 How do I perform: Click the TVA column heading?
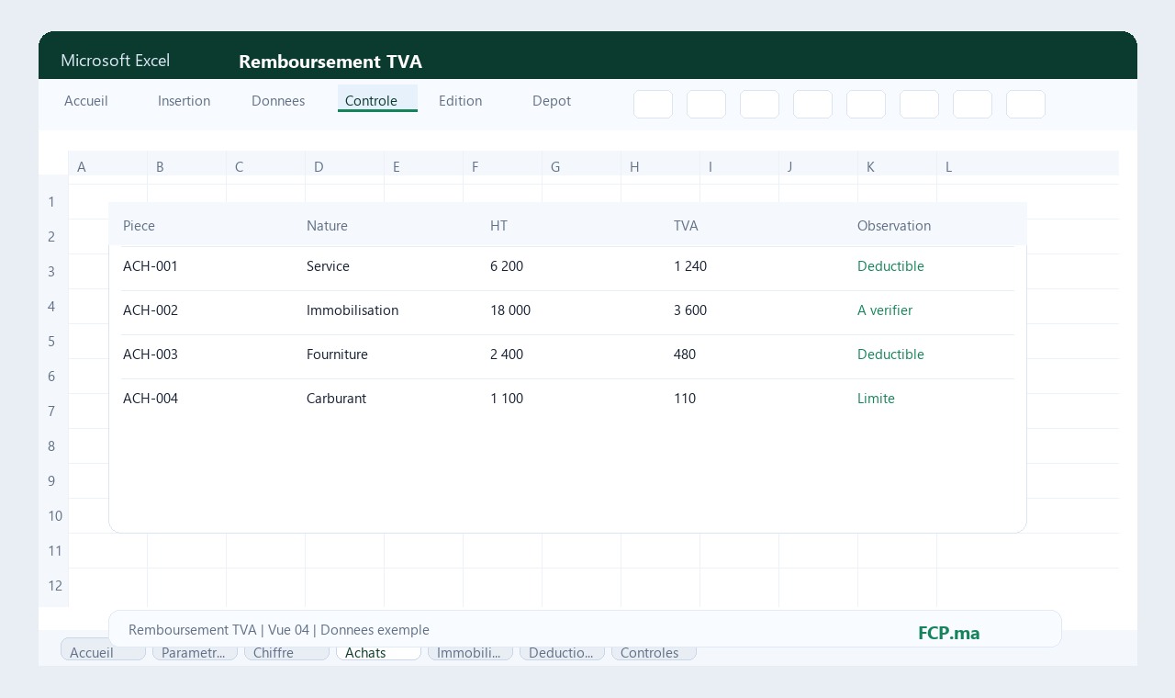686,226
